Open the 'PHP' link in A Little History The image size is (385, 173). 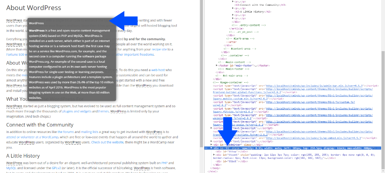pyautogui.click(x=164, y=163)
